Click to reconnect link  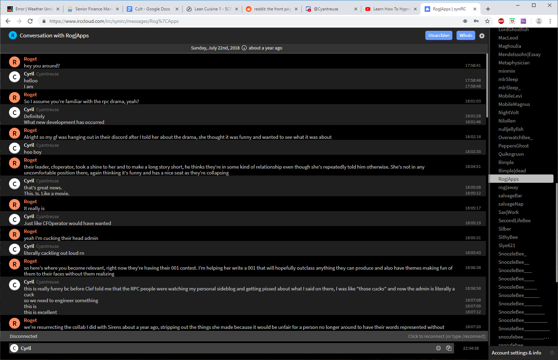click(x=446, y=336)
